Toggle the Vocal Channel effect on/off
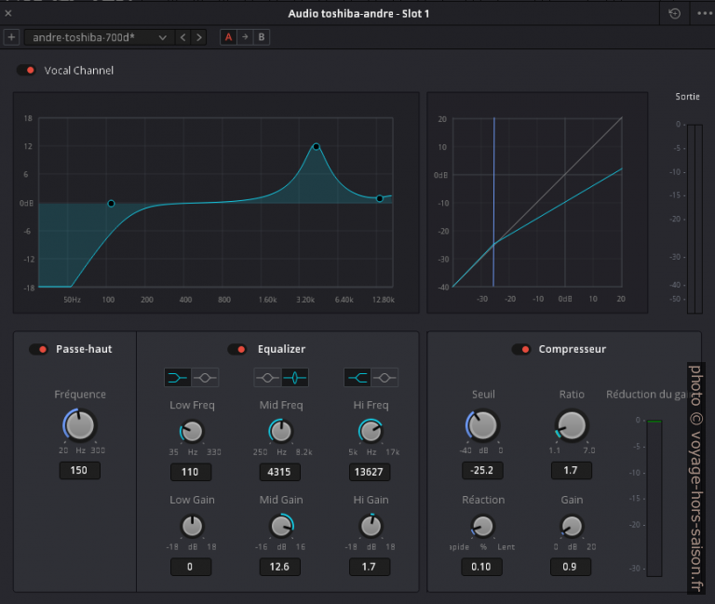This screenshot has width=715, height=604. point(27,70)
